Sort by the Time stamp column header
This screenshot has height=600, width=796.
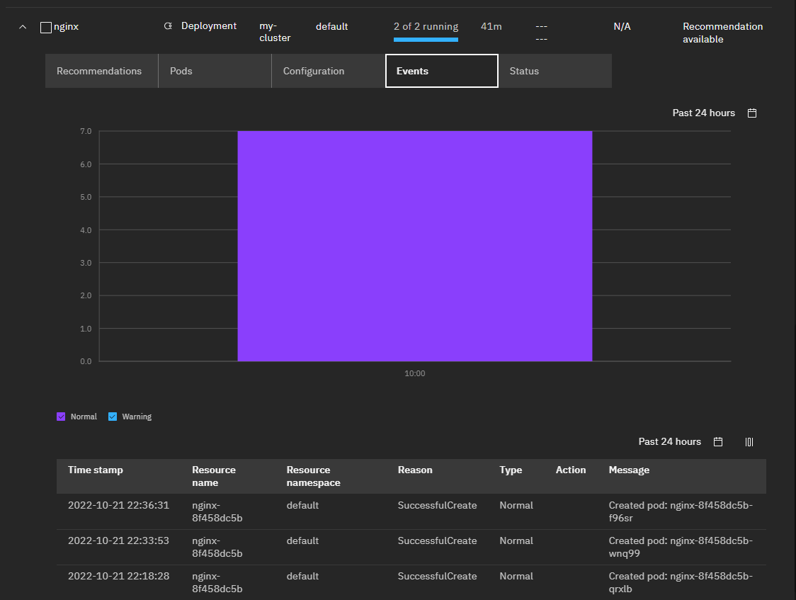(96, 470)
